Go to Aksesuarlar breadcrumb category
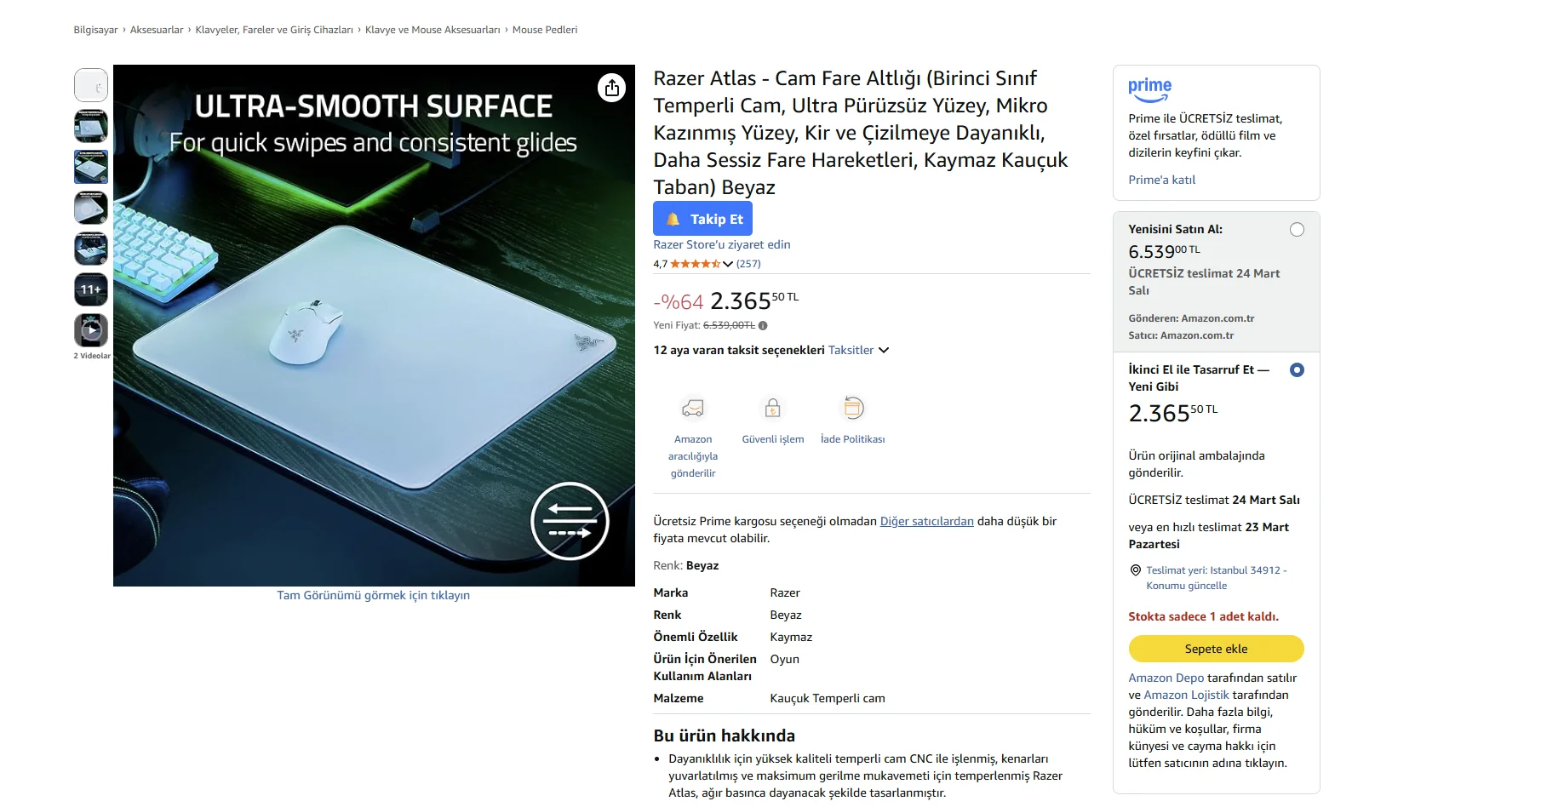The width and height of the screenshot is (1564, 807). click(157, 30)
